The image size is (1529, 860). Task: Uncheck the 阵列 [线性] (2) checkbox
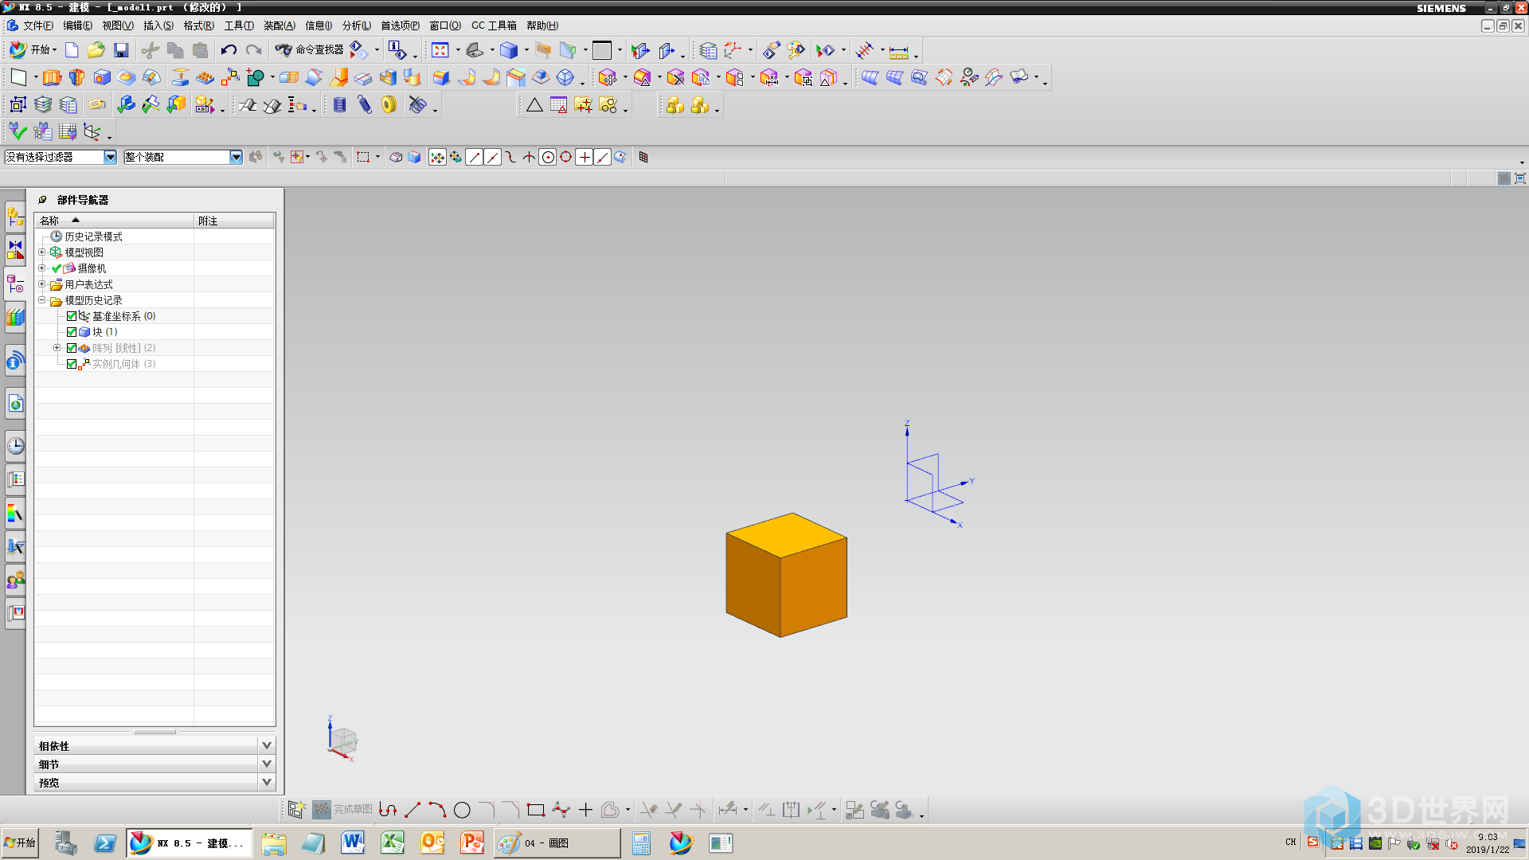72,348
